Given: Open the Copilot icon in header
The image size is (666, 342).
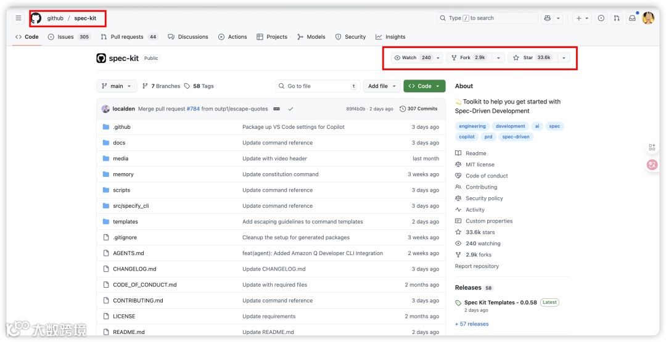Looking at the screenshot, I should [547, 18].
